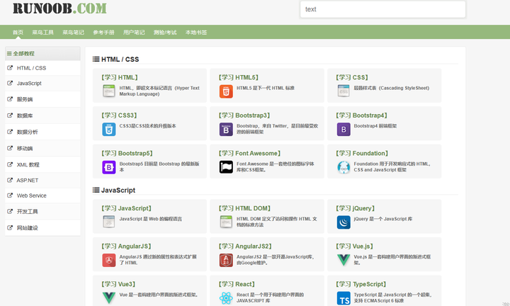This screenshot has height=306, width=510.
Task: Open the 【学习 CSS3】 title link
Action: [x=119, y=115]
